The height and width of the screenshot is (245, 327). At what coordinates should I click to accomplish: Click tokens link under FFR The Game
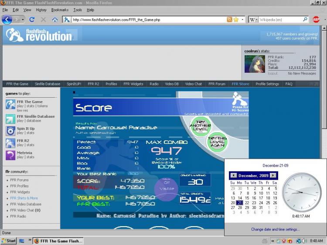[x=43, y=106]
